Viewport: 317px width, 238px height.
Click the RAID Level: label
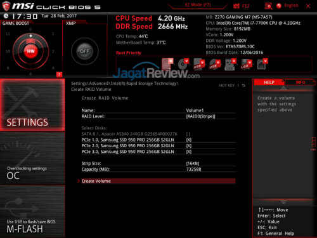click(93, 116)
